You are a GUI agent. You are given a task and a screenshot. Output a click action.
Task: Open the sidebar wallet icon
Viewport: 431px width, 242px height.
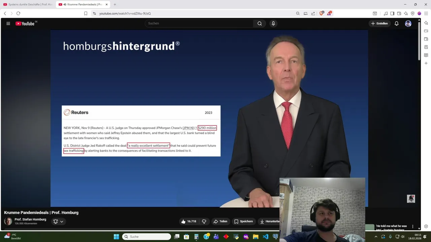point(426,39)
